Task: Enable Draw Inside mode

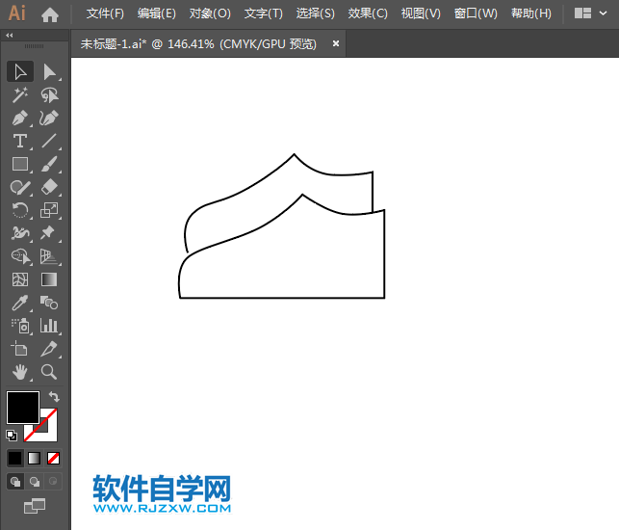Action: (53, 482)
